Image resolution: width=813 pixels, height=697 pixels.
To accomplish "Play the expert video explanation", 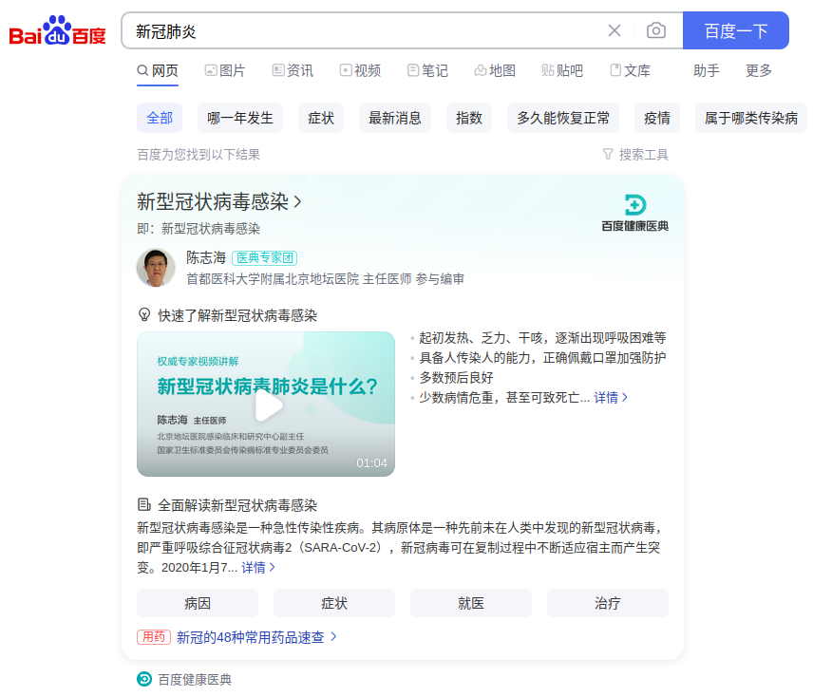I will pyautogui.click(x=266, y=405).
